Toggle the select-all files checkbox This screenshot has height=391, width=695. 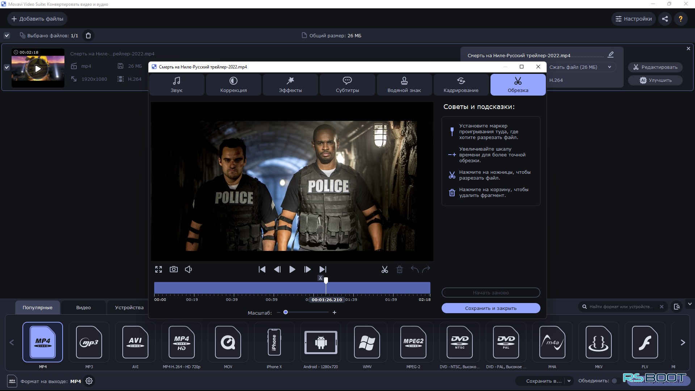(7, 35)
